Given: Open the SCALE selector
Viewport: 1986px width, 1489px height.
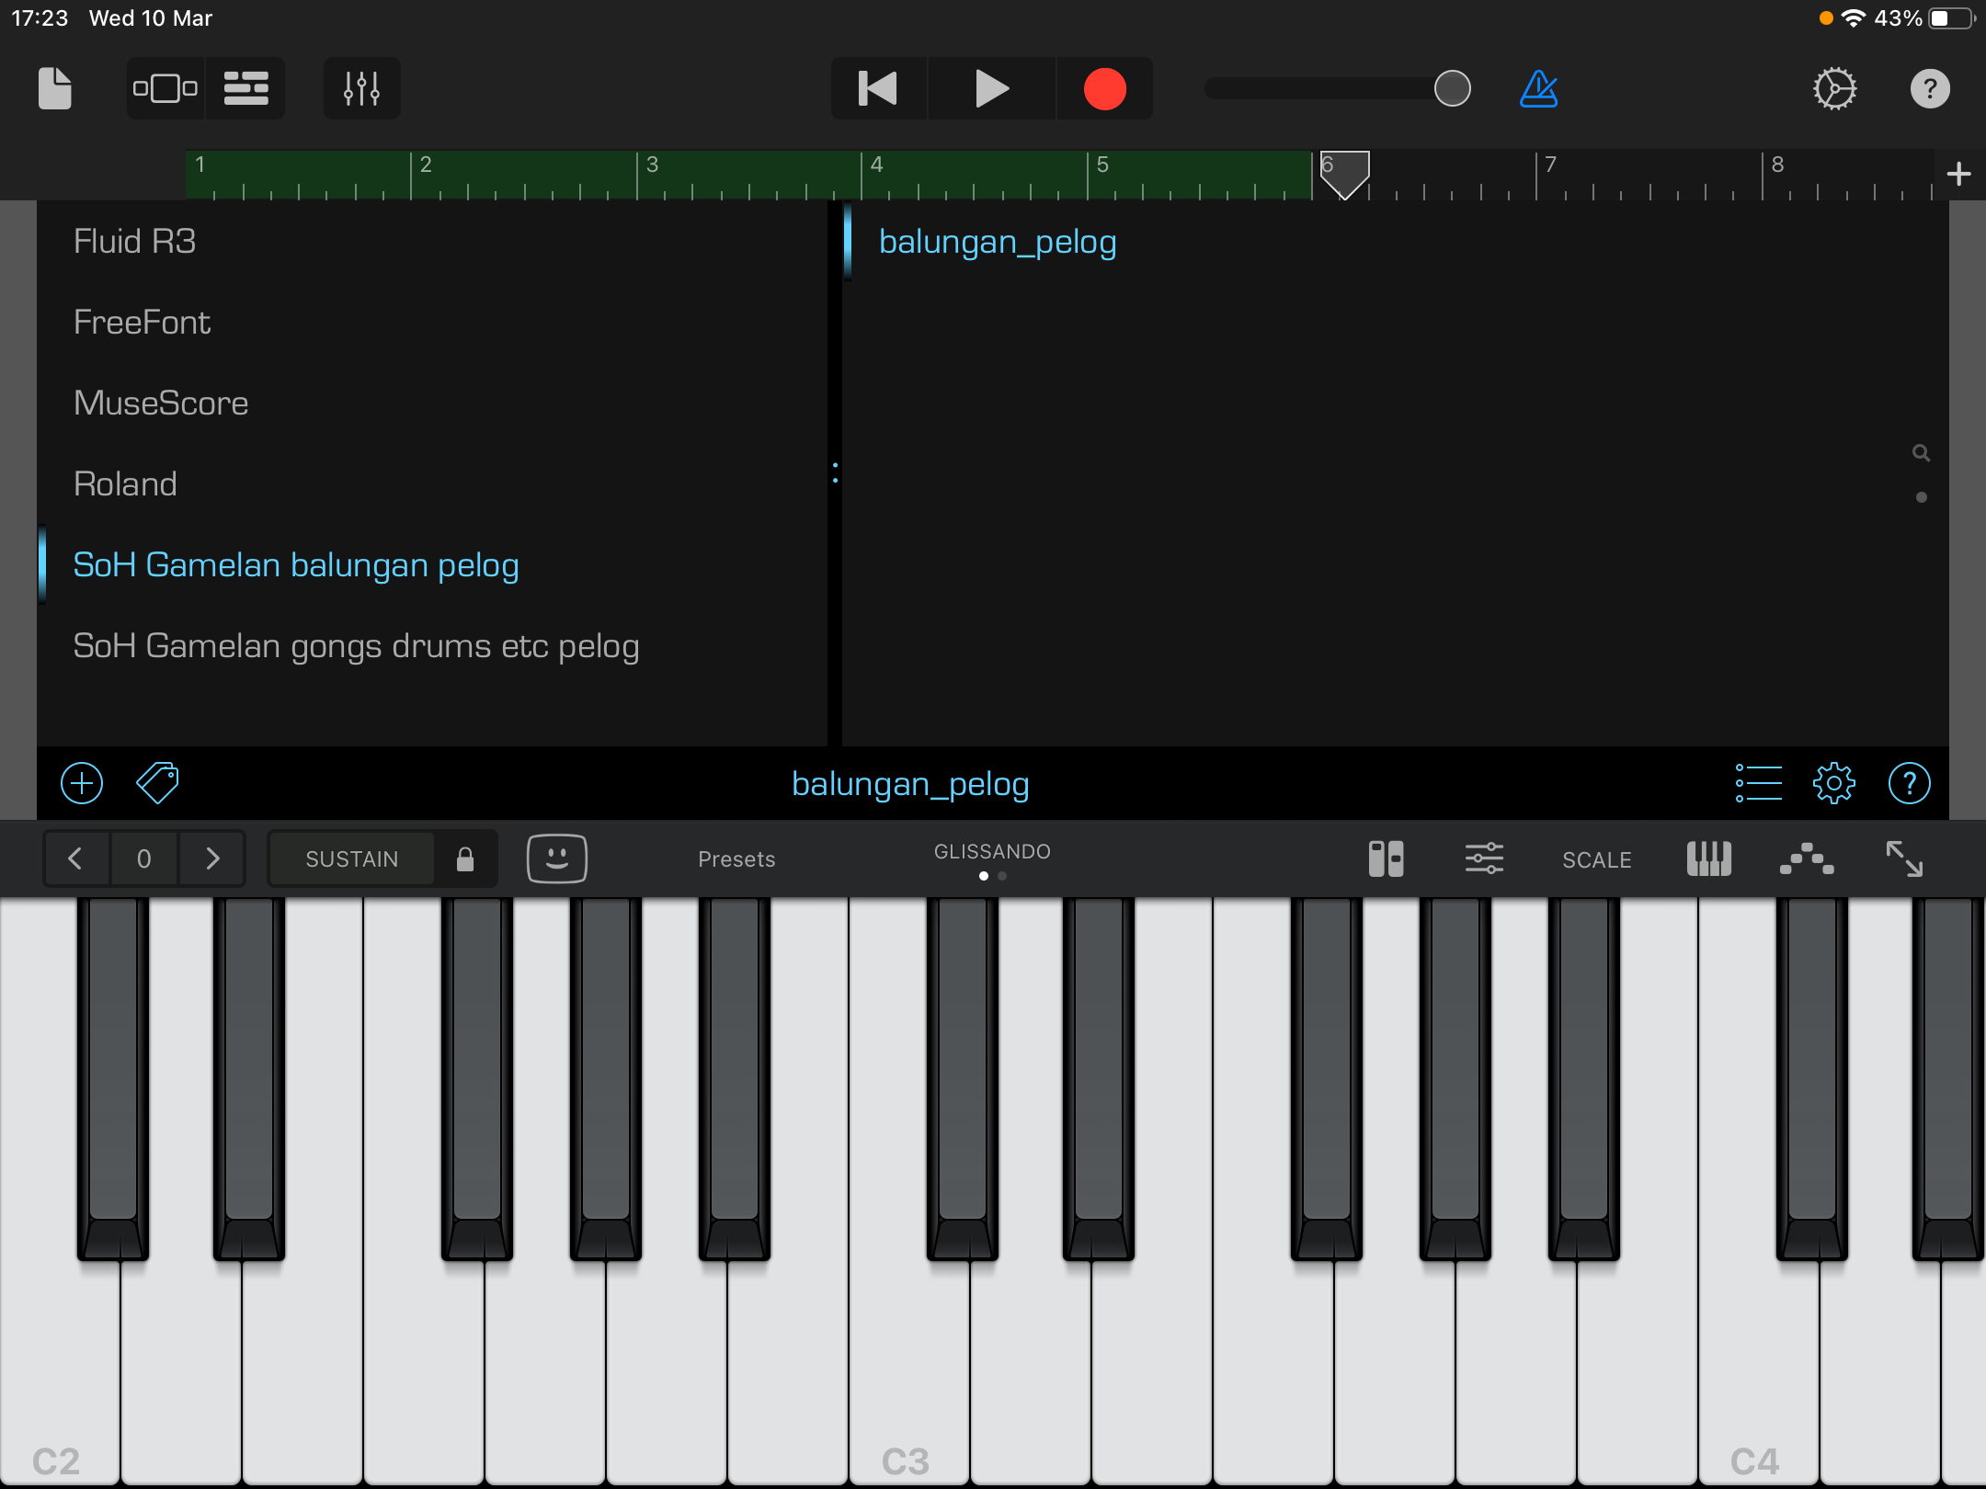Looking at the screenshot, I should [1597, 859].
